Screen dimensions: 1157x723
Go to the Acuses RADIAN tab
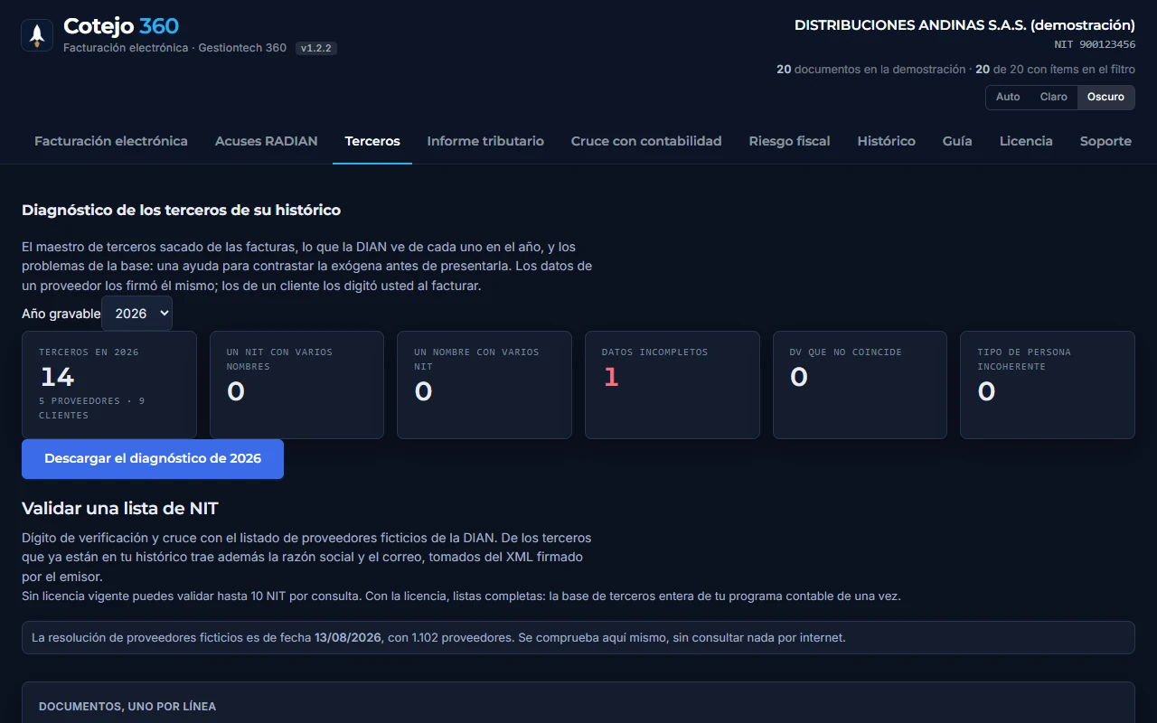[267, 141]
